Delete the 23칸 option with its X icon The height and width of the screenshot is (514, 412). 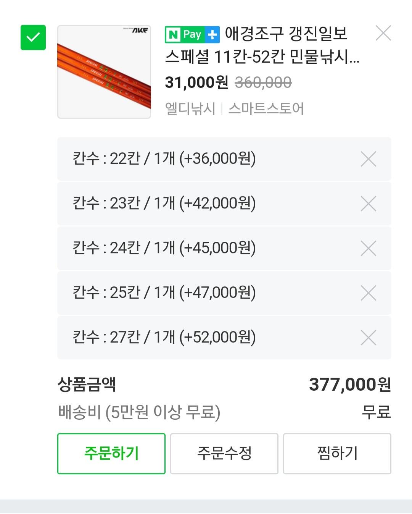369,204
